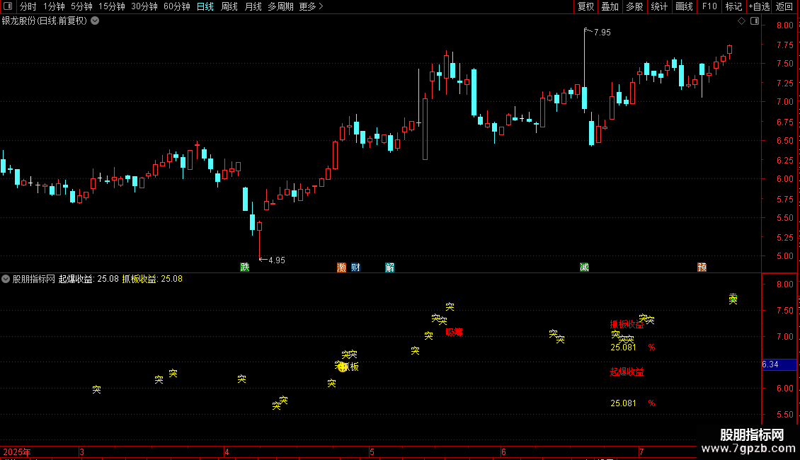The width and height of the screenshot is (800, 460).
Task: Toggle the left sidebar panel icon
Action: click(x=8, y=6)
